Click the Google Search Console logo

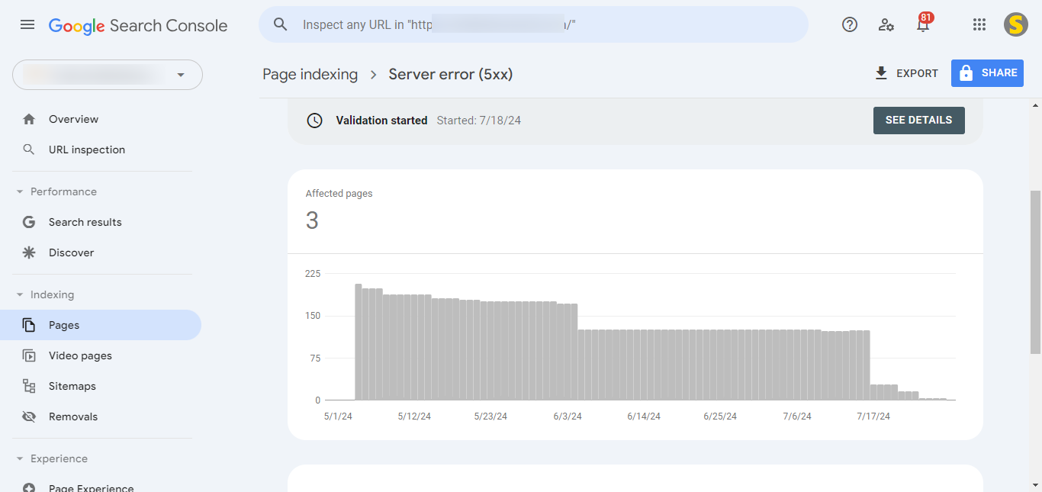[138, 25]
